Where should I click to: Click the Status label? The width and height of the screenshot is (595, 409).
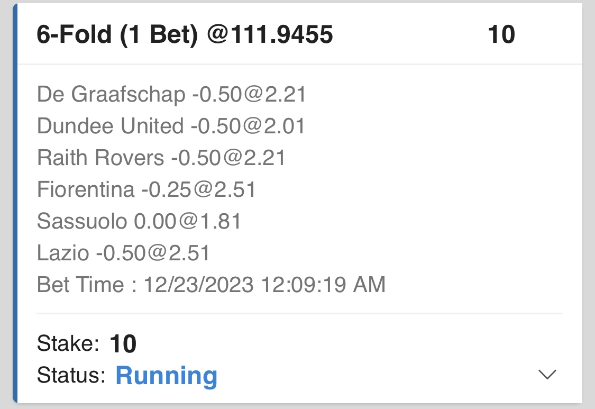72,376
